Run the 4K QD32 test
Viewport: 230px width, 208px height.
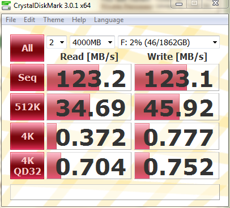click(x=27, y=166)
